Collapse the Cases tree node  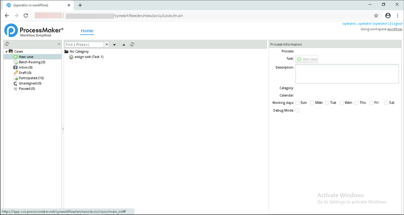(6, 52)
